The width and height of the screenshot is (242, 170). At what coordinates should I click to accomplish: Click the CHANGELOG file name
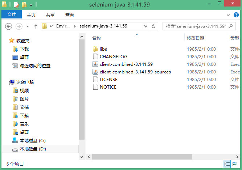pyautogui.click(x=114, y=57)
